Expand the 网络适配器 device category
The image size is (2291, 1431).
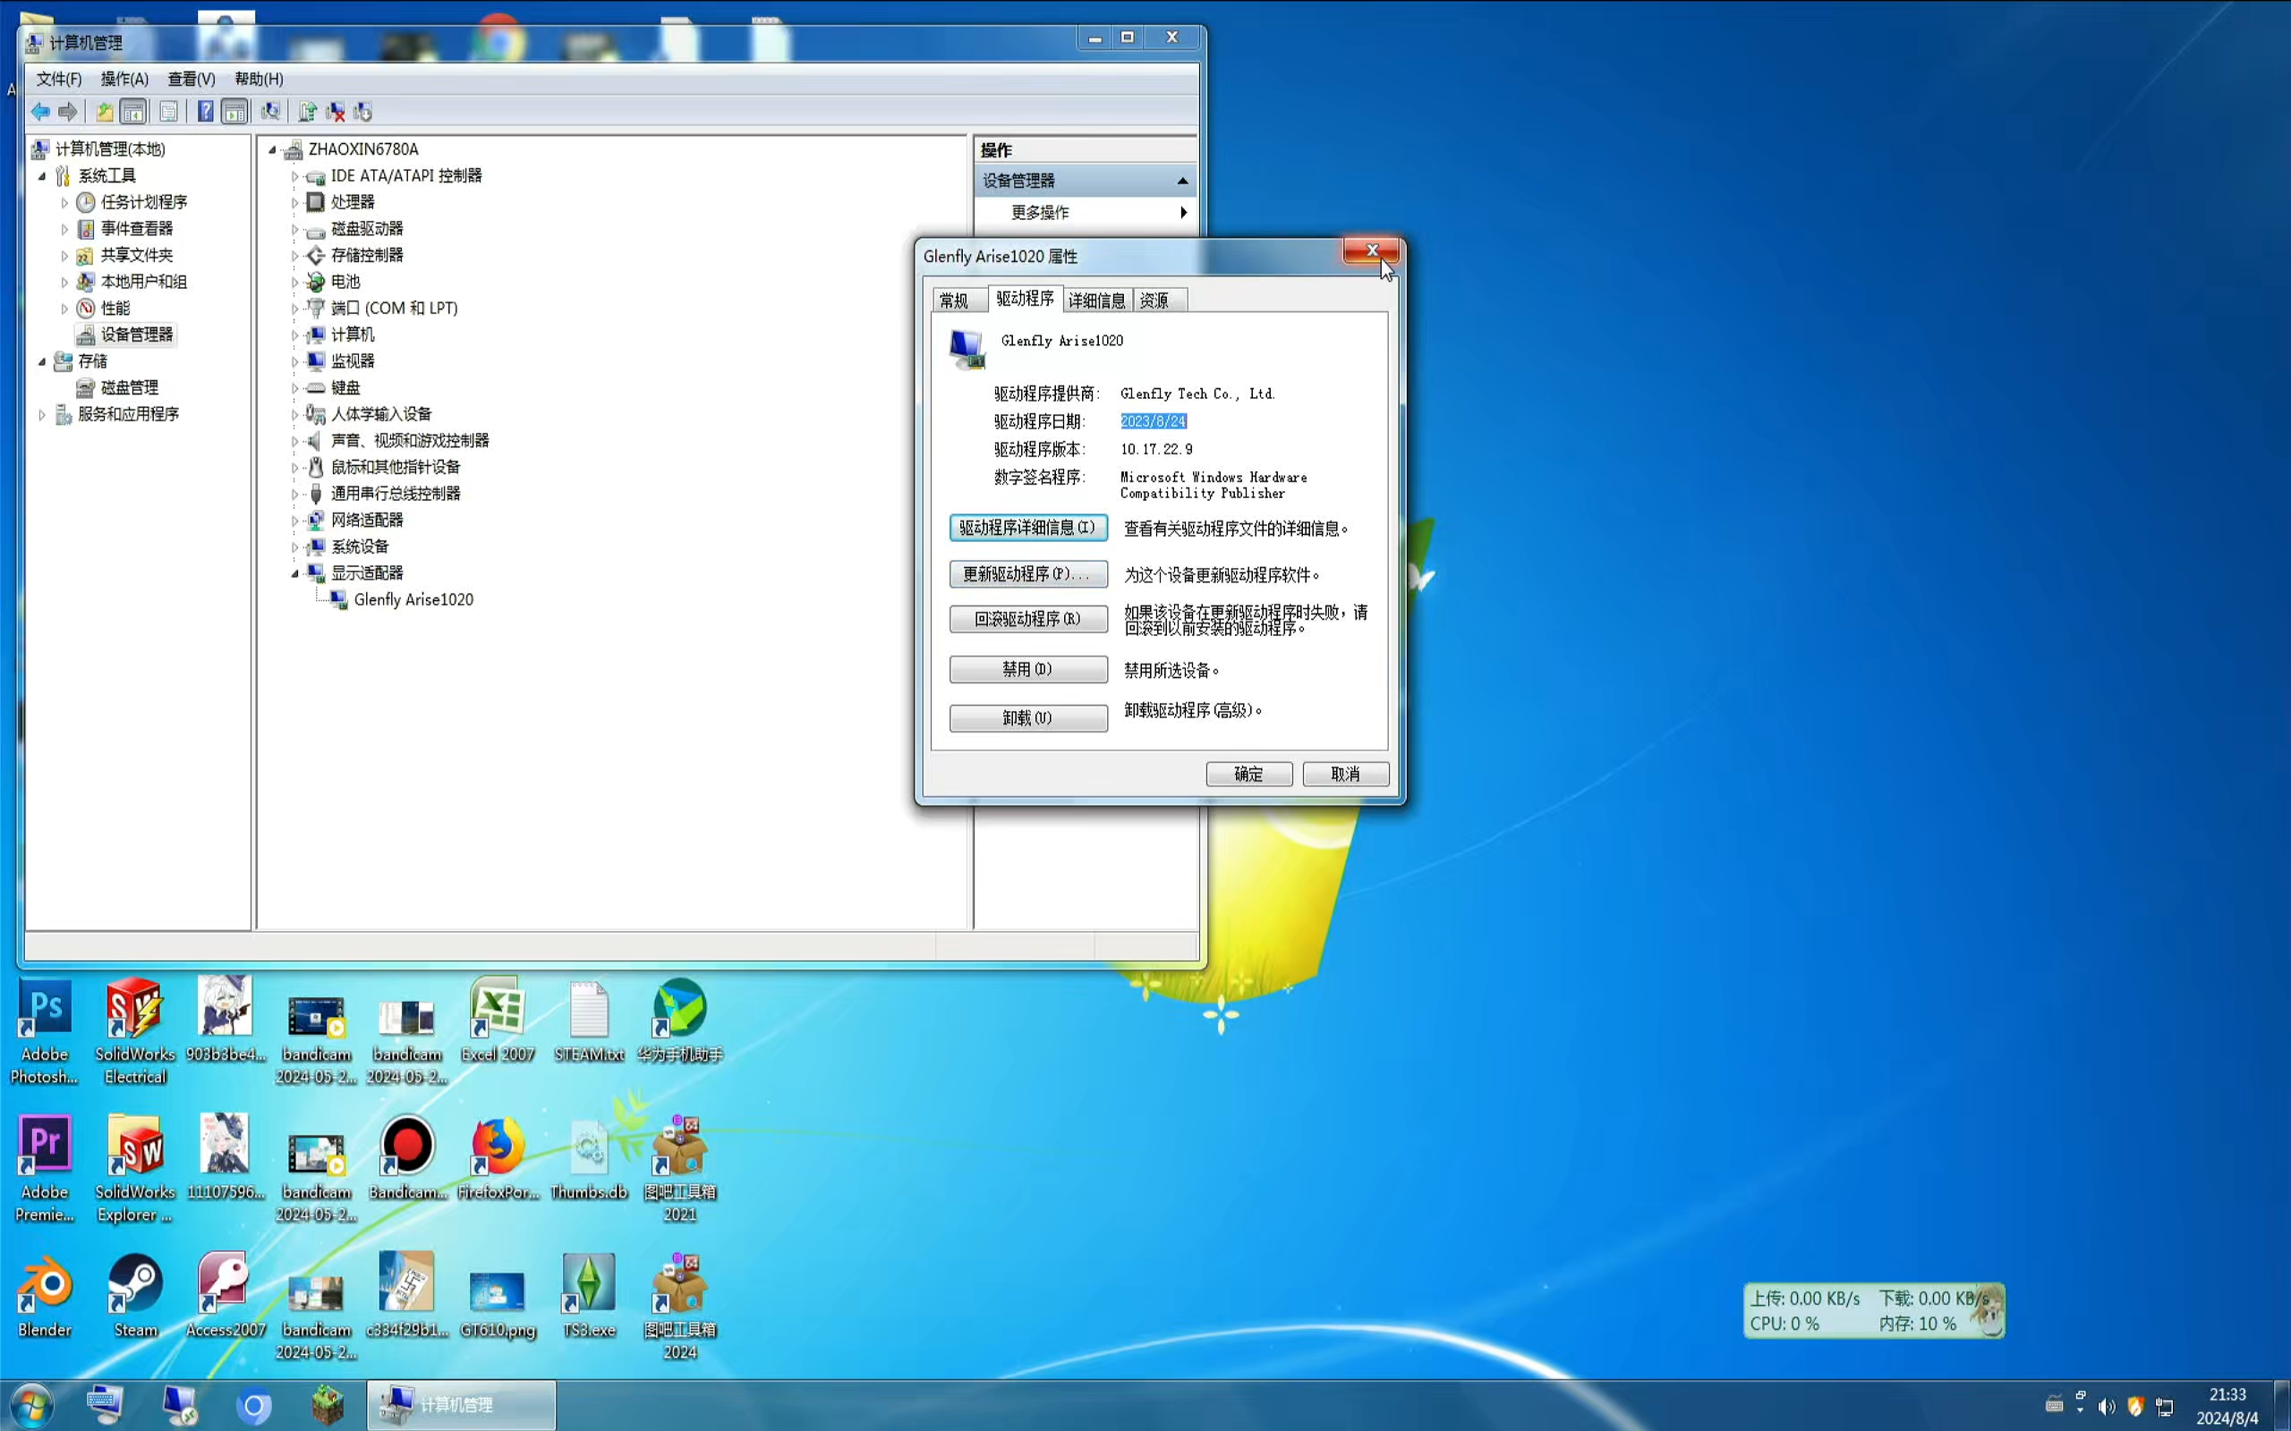click(294, 521)
